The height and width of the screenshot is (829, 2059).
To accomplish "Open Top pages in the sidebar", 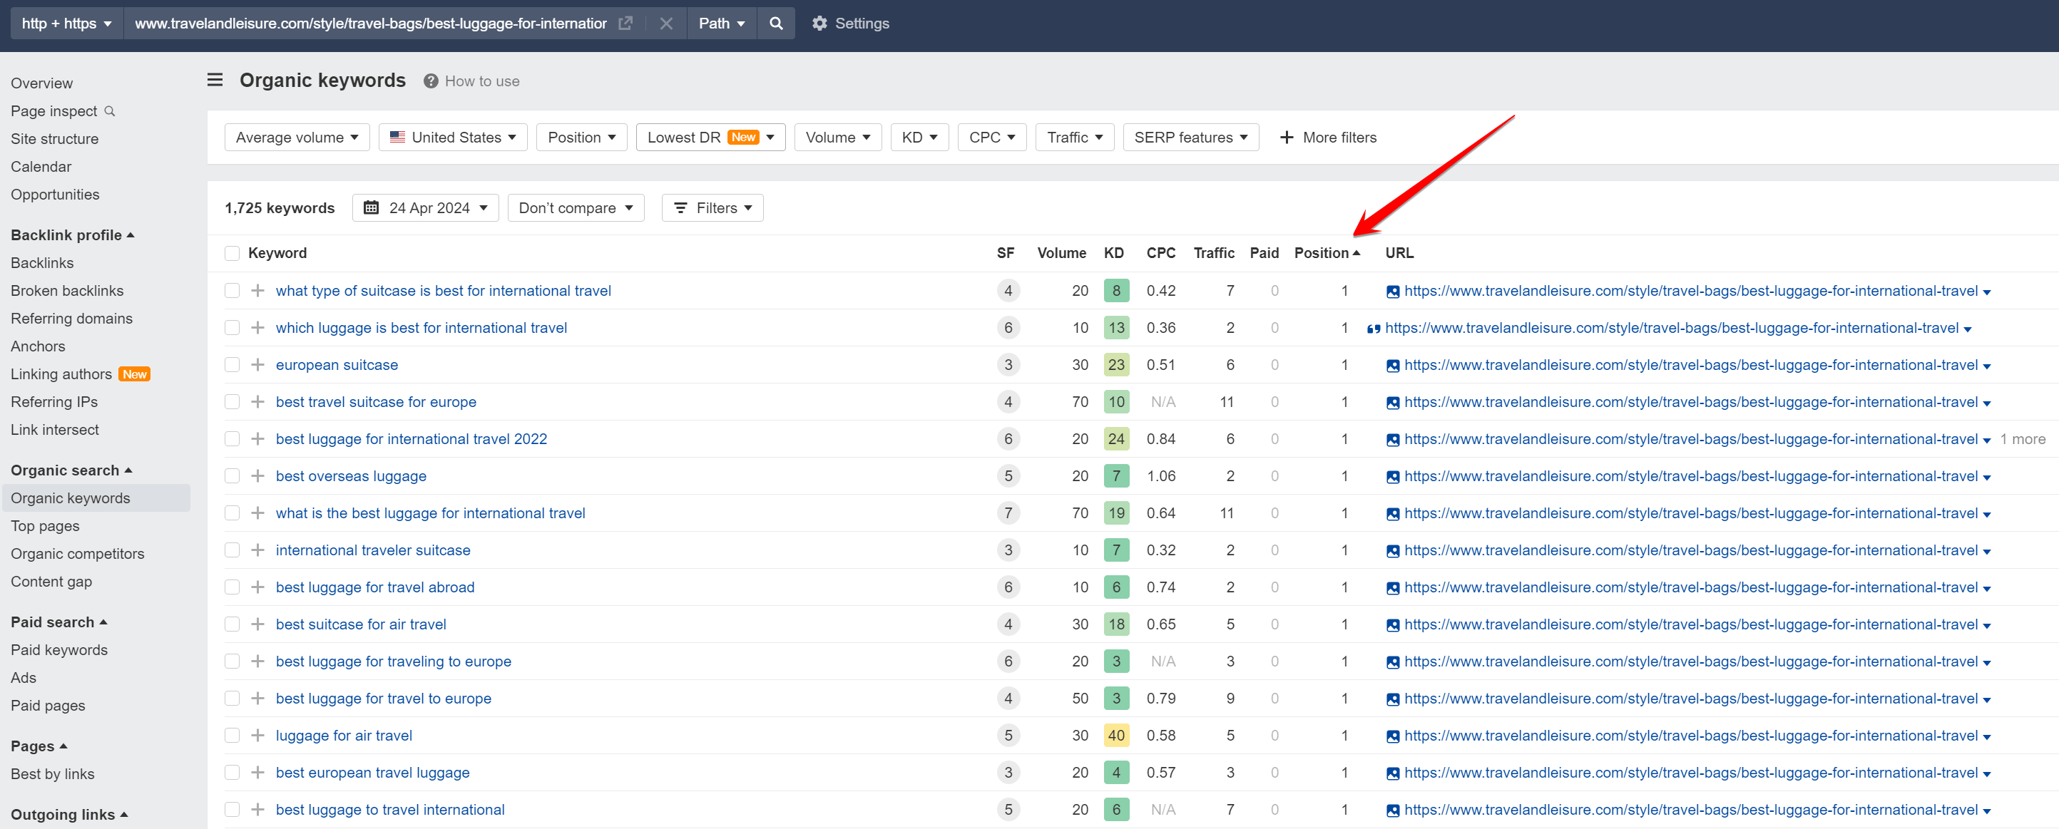I will (x=45, y=525).
